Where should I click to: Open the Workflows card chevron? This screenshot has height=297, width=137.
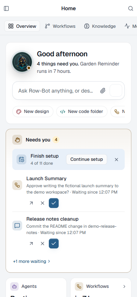124,286
